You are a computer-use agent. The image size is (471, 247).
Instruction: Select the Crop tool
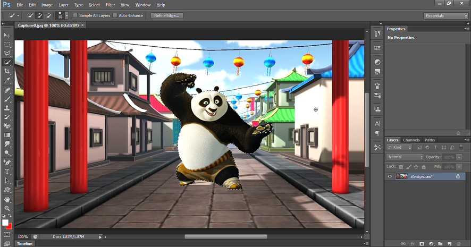pos(7,71)
